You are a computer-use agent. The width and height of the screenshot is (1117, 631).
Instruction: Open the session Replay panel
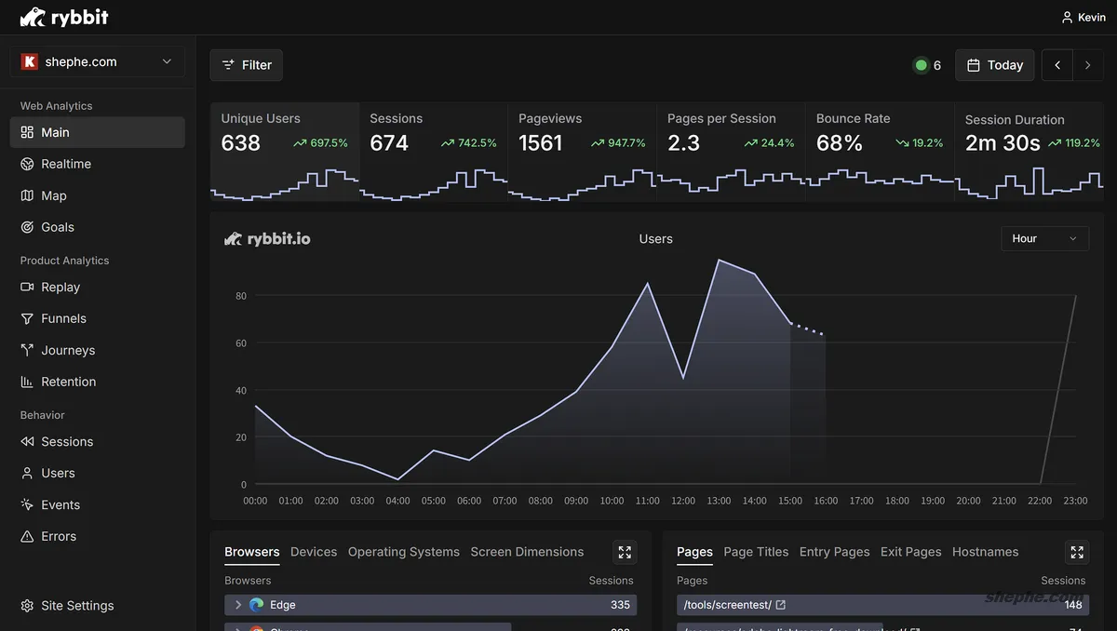61,287
